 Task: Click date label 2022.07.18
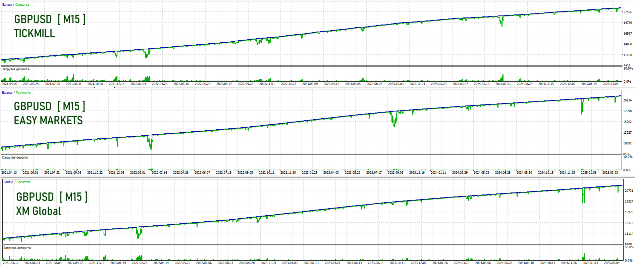pyautogui.click(x=224, y=173)
